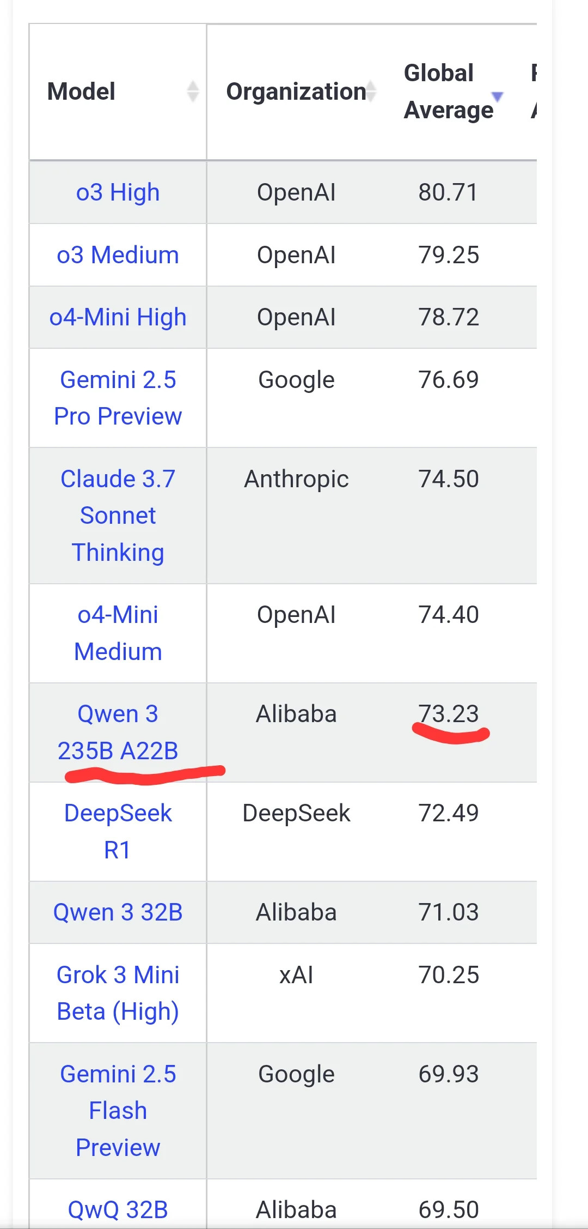The width and height of the screenshot is (588, 1229).
Task: Toggle Global Average descending sort arrow
Action: coord(497,97)
